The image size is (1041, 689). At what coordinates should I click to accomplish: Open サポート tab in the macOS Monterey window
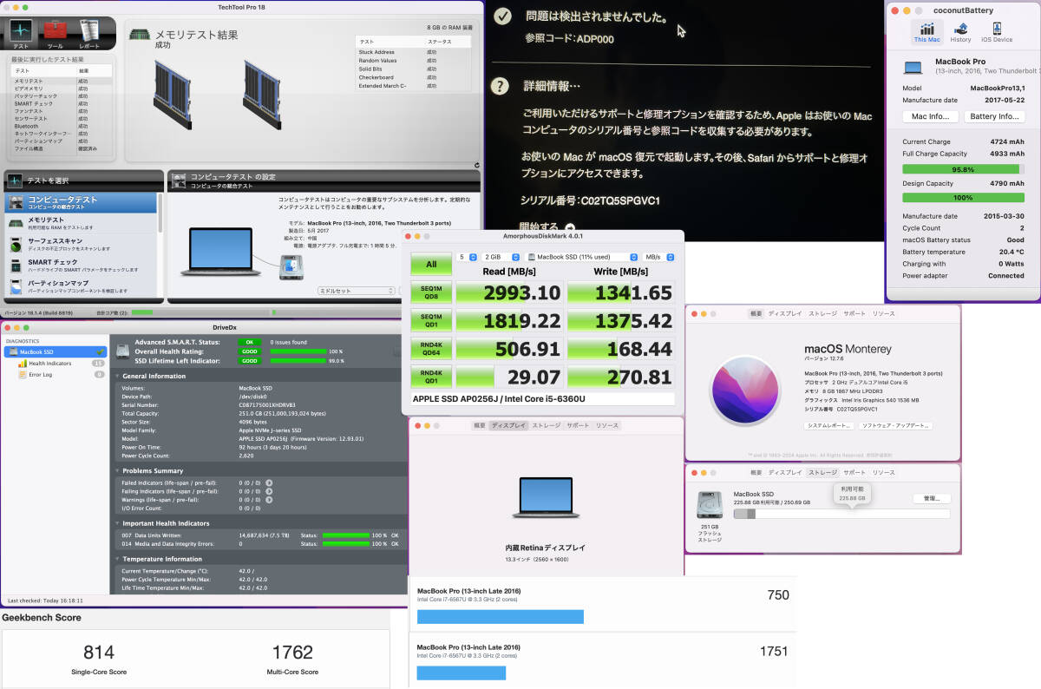(854, 313)
